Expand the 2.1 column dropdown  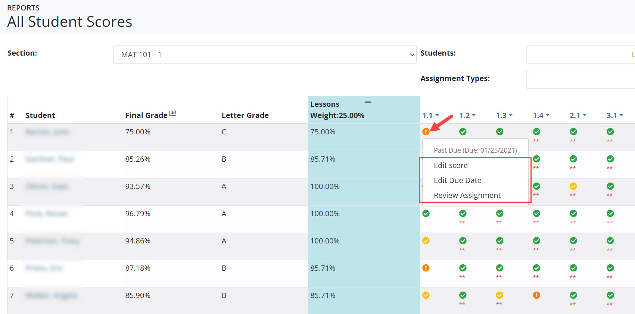coord(578,115)
